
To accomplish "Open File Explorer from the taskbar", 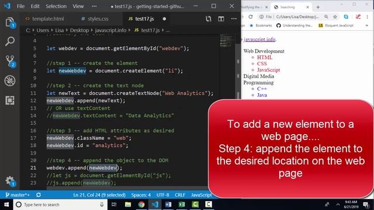I will [x=128, y=205].
